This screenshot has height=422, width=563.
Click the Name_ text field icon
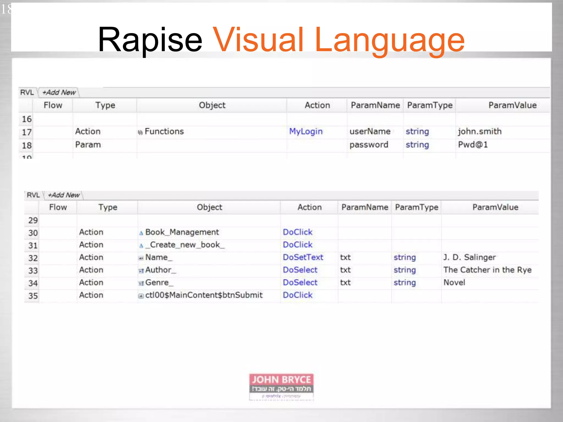[141, 258]
